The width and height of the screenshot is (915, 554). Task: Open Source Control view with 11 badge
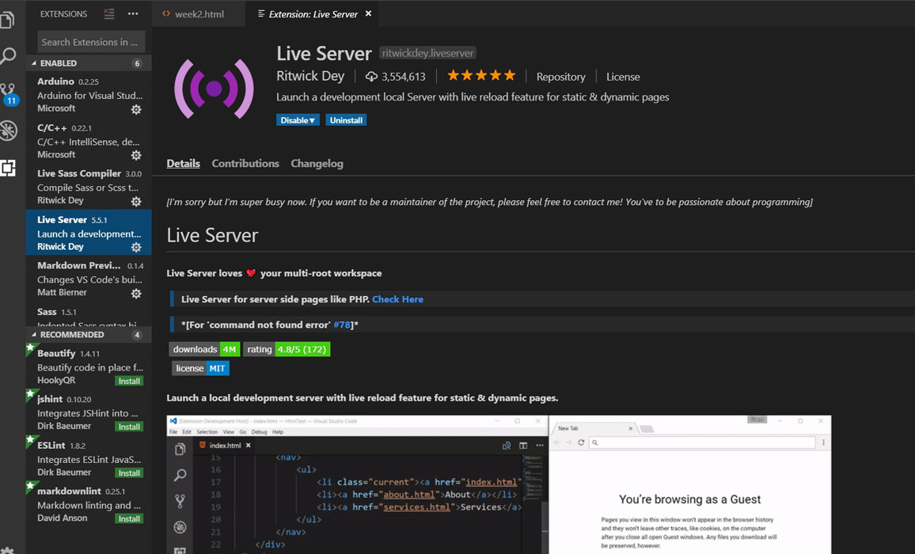[x=9, y=93]
